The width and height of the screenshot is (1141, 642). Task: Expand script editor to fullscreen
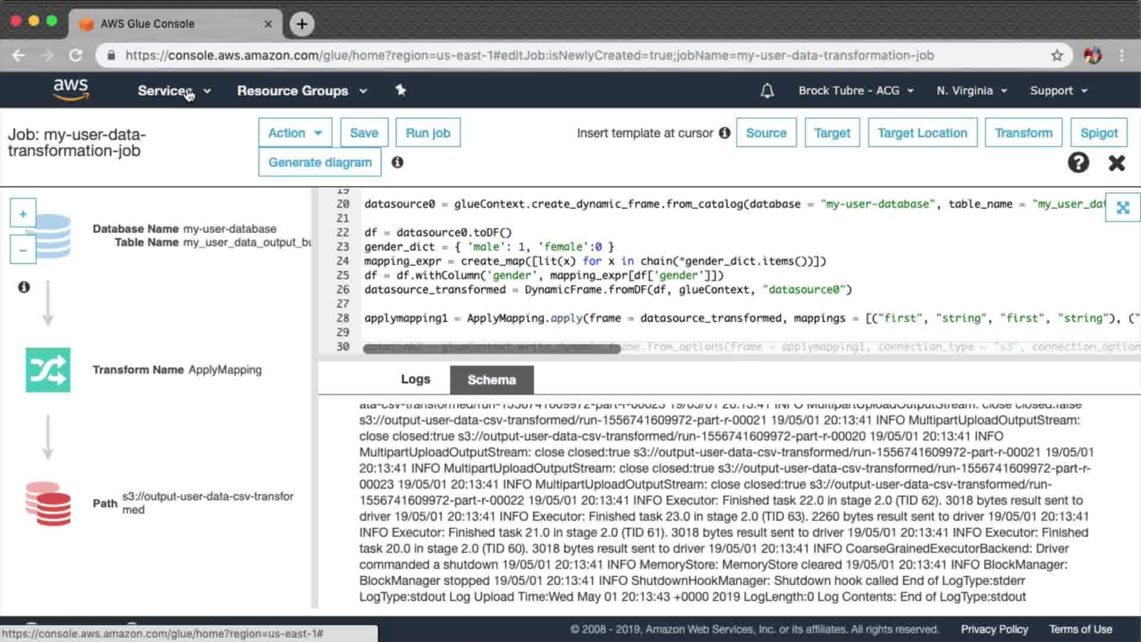tap(1123, 207)
